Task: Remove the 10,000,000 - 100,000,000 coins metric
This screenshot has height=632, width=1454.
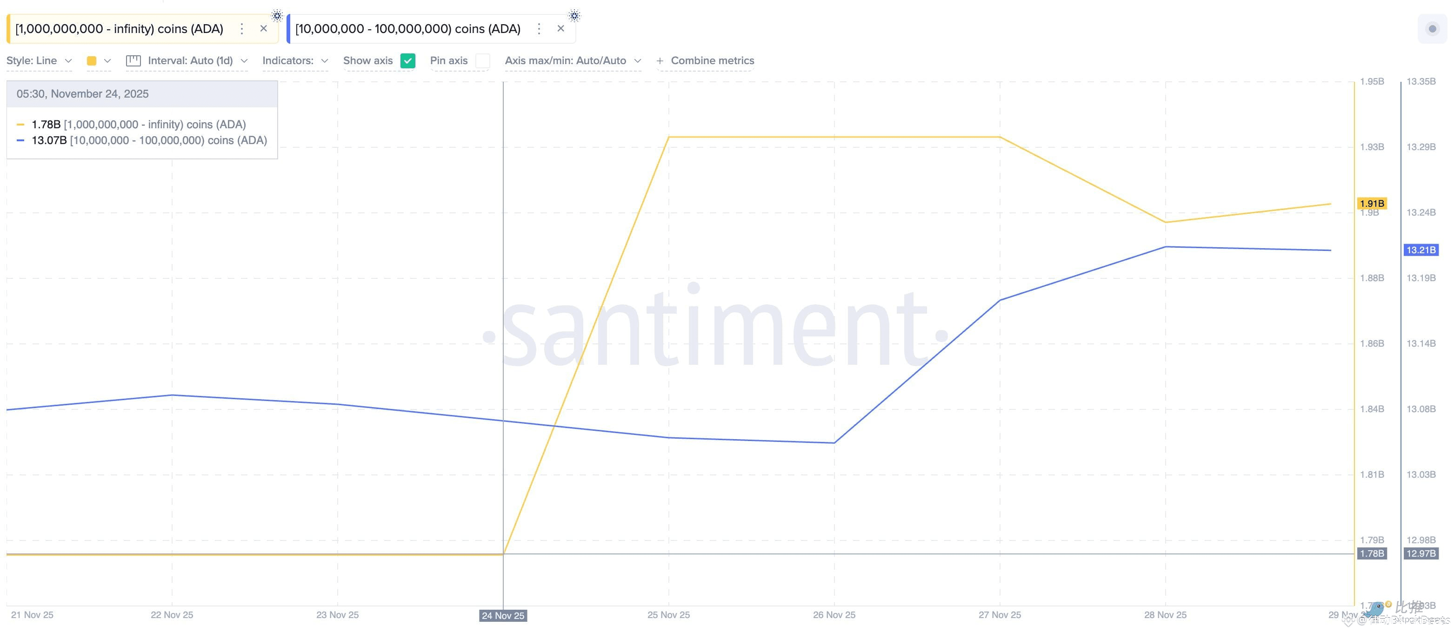Action: 560,29
